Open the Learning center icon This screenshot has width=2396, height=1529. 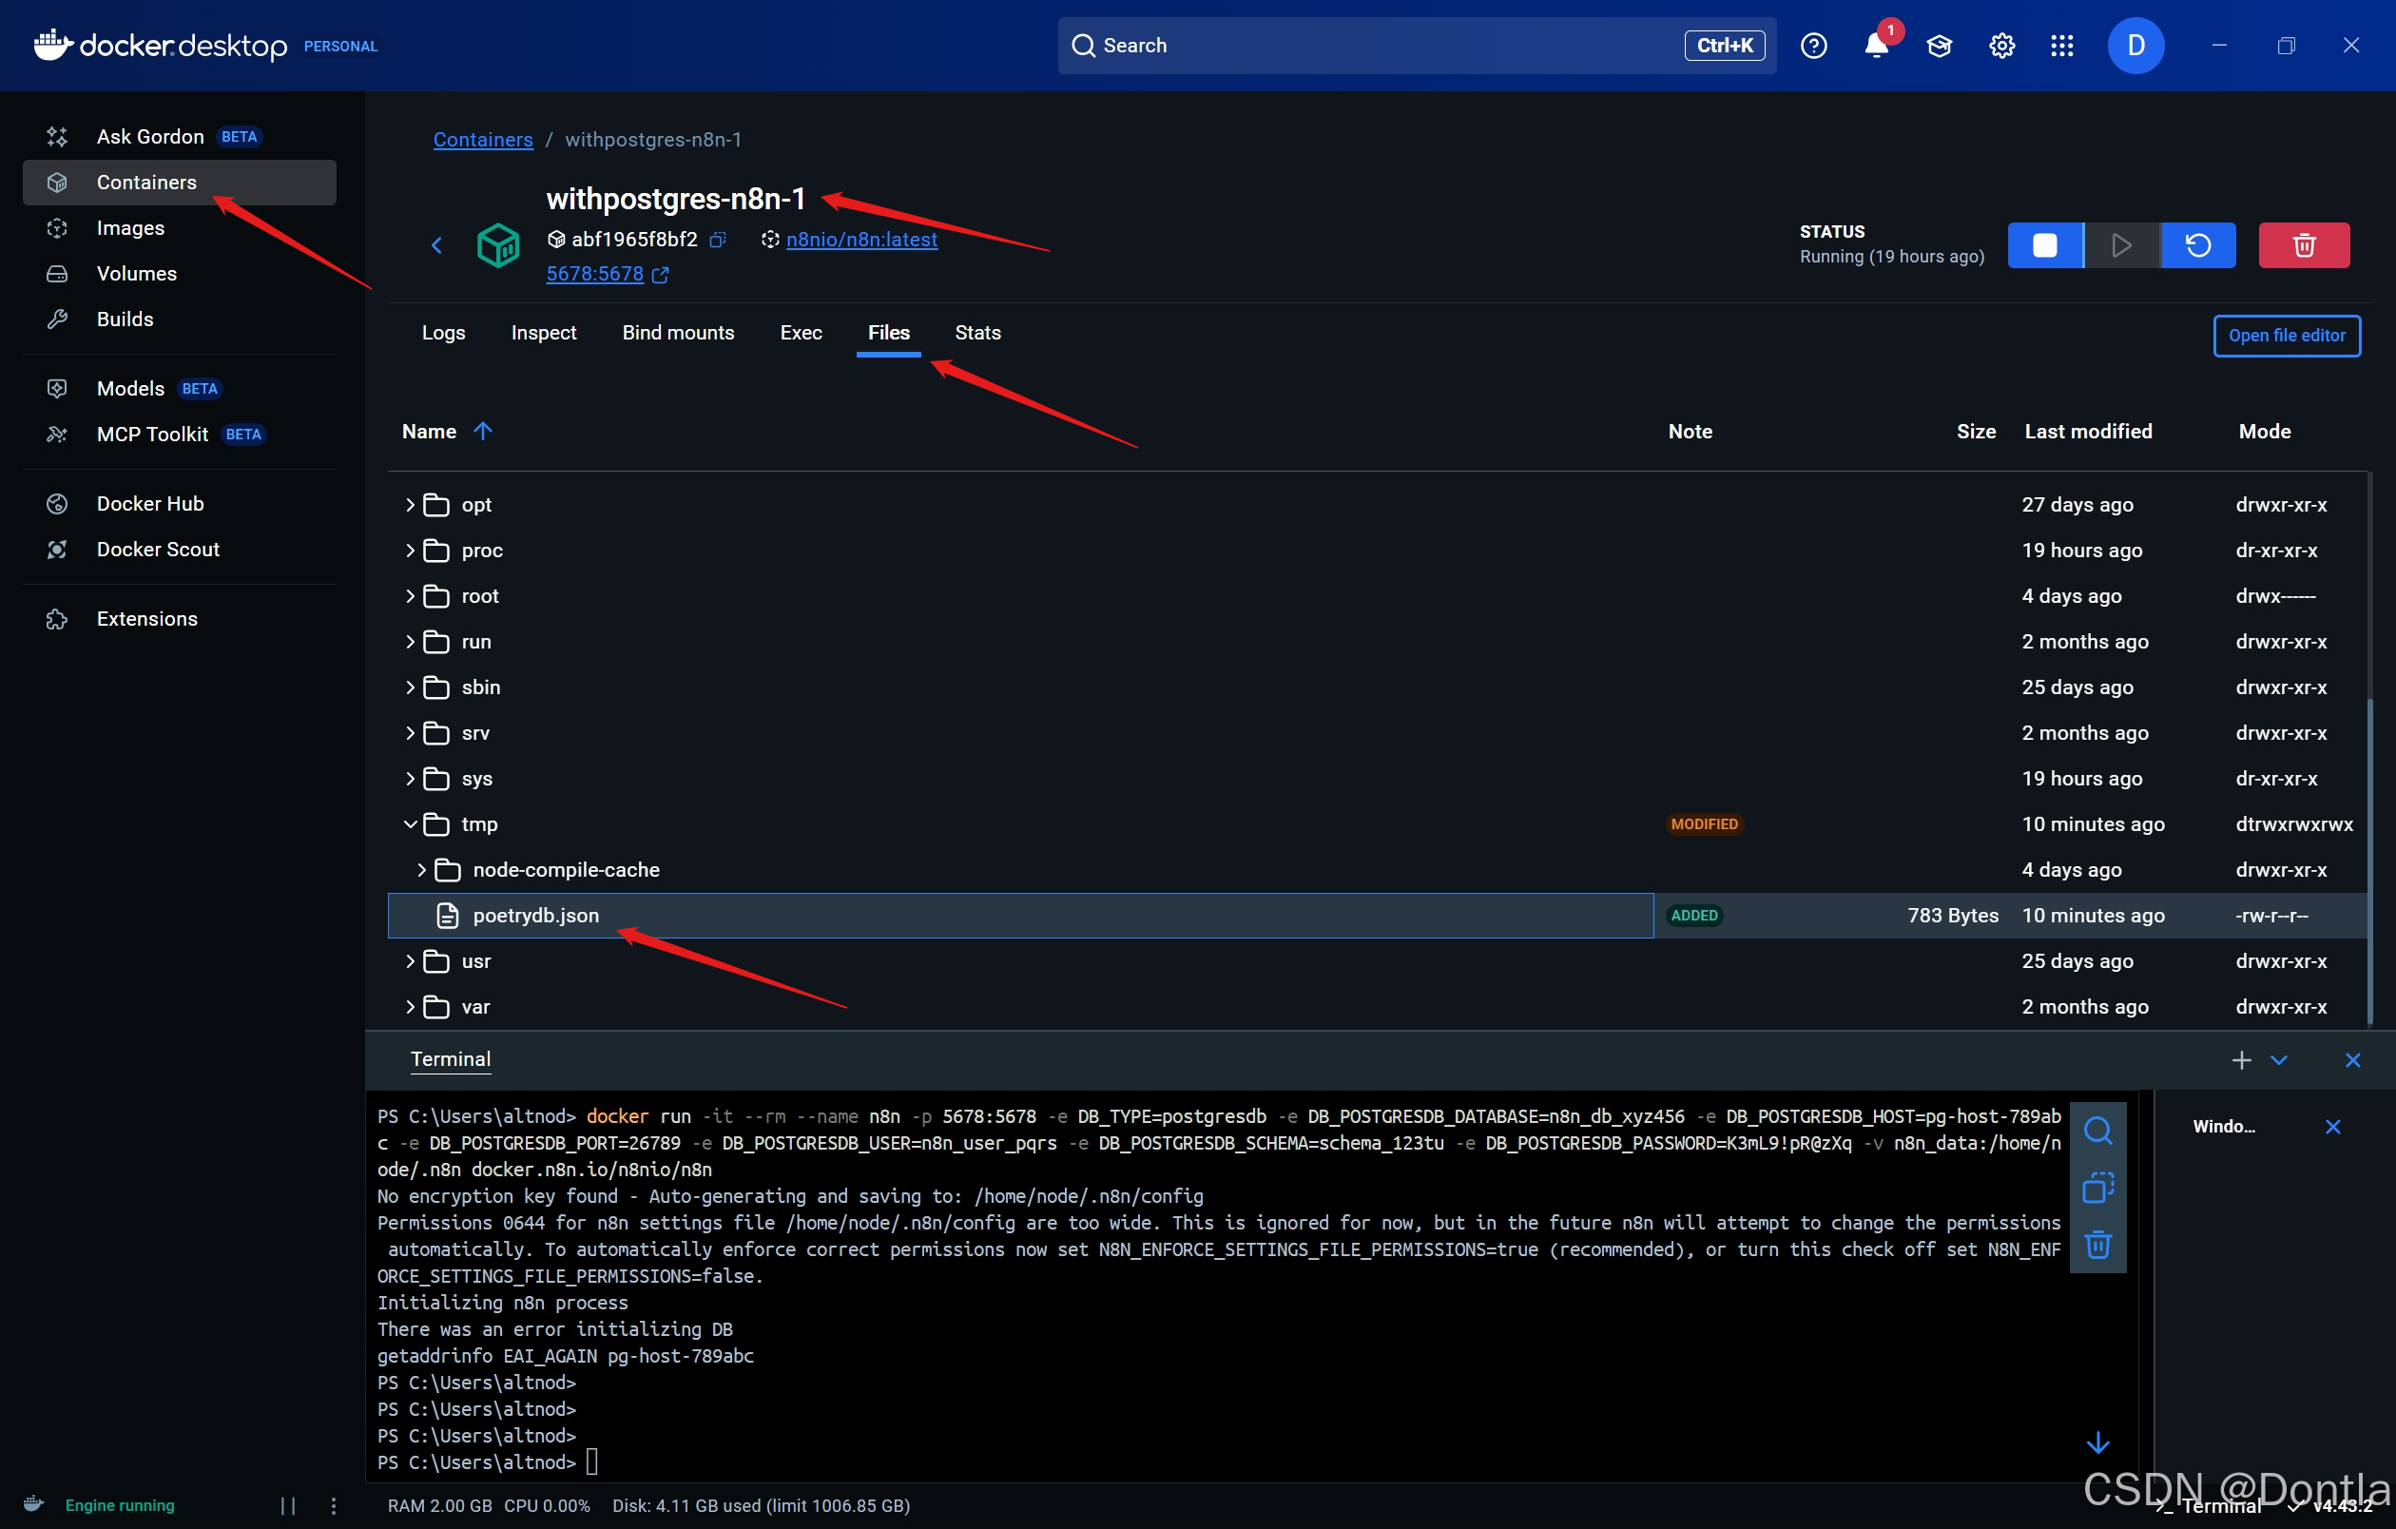pyautogui.click(x=1939, y=46)
